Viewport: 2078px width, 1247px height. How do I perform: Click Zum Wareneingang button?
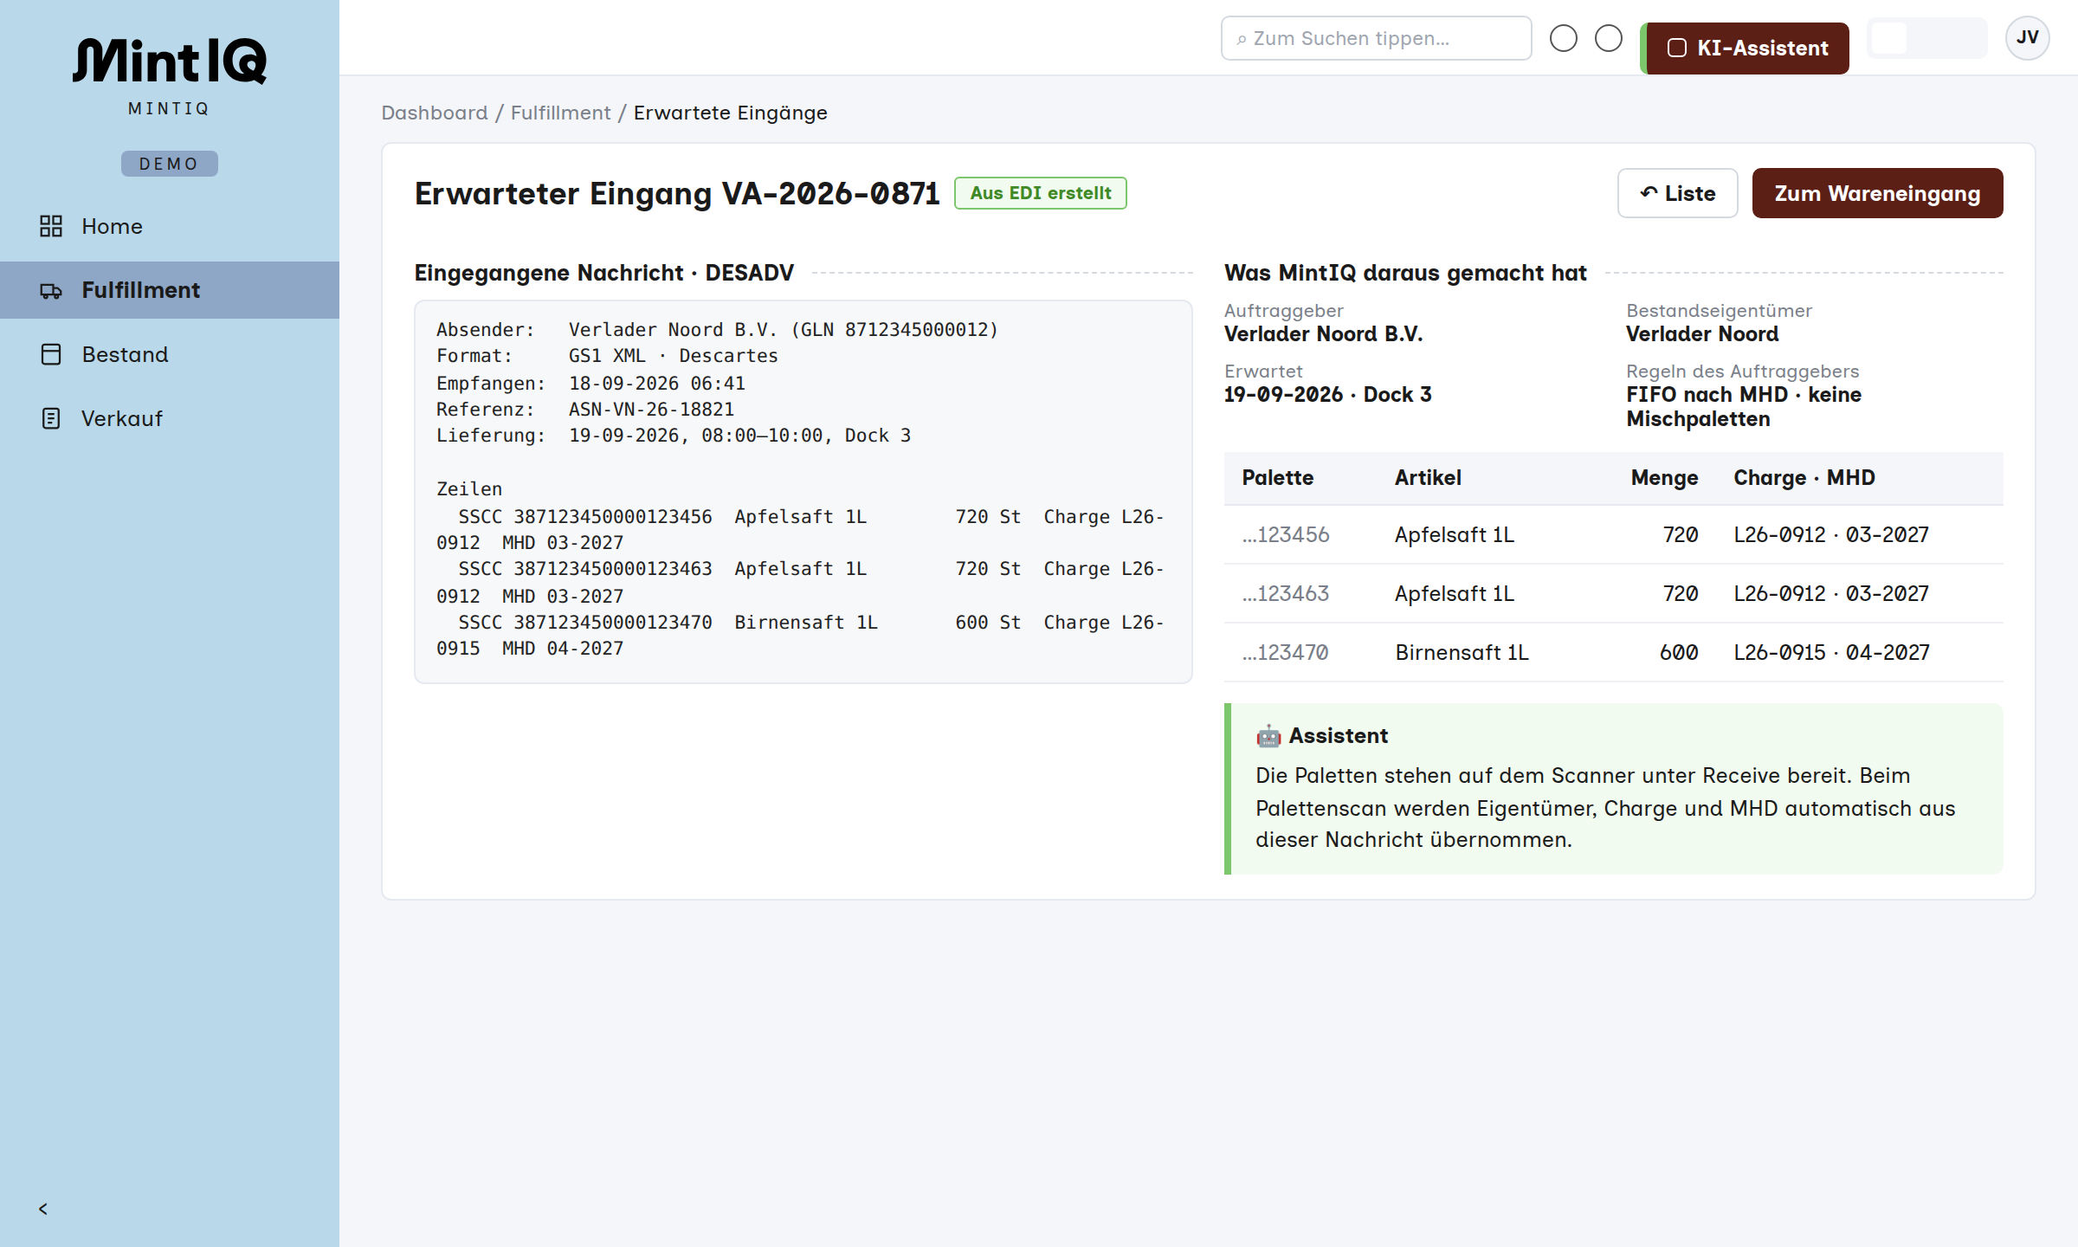[1877, 193]
